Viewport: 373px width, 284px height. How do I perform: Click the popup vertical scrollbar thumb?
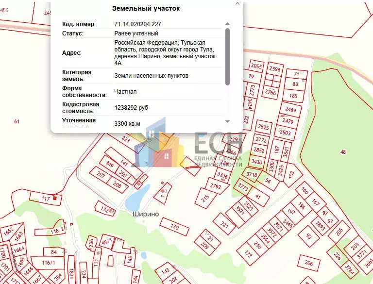(x=227, y=57)
